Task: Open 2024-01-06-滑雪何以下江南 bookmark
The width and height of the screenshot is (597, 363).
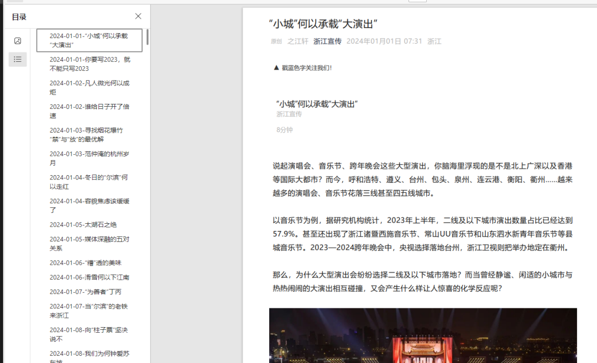Action: point(90,277)
